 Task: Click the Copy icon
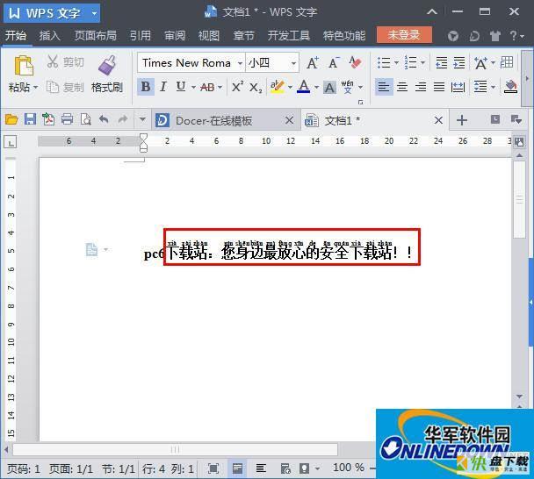click(x=52, y=87)
